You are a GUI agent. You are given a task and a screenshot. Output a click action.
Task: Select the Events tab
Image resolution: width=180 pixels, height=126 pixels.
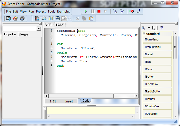coord(23,35)
